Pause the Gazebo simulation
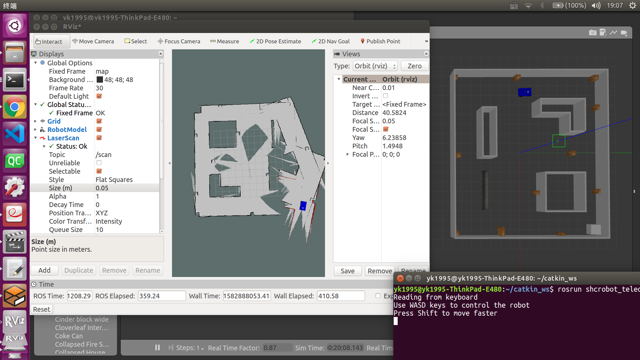This screenshot has width=640, height=360. [157, 348]
